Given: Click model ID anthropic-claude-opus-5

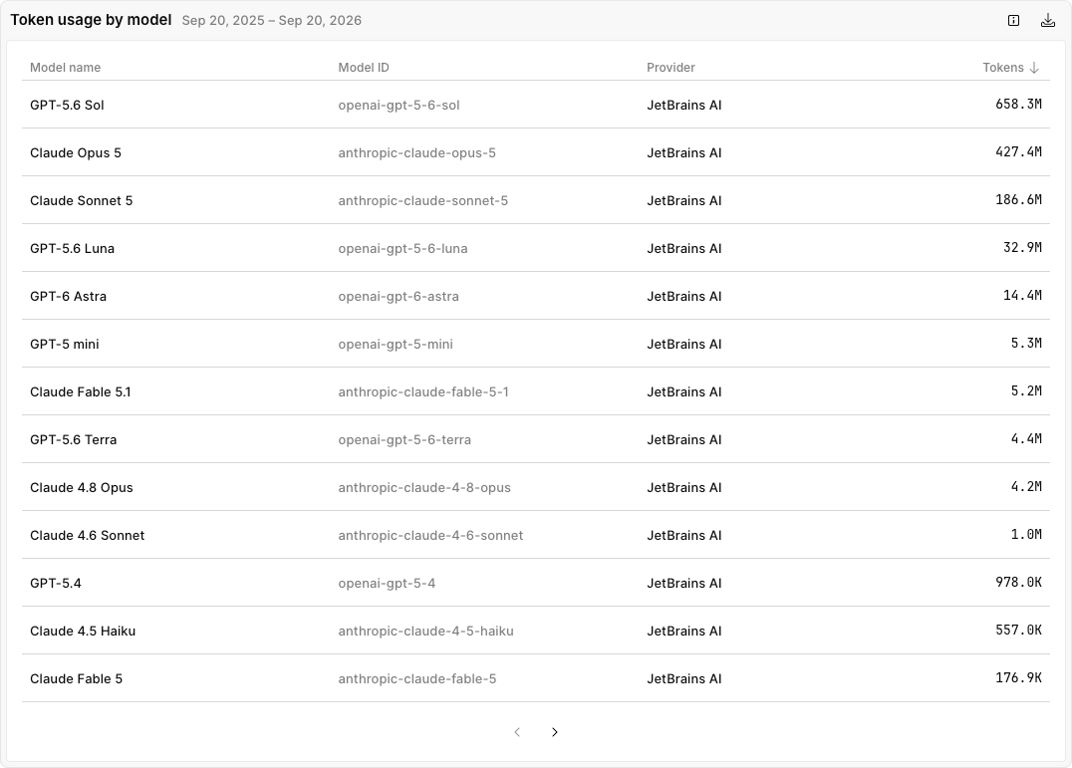Looking at the screenshot, I should [417, 153].
